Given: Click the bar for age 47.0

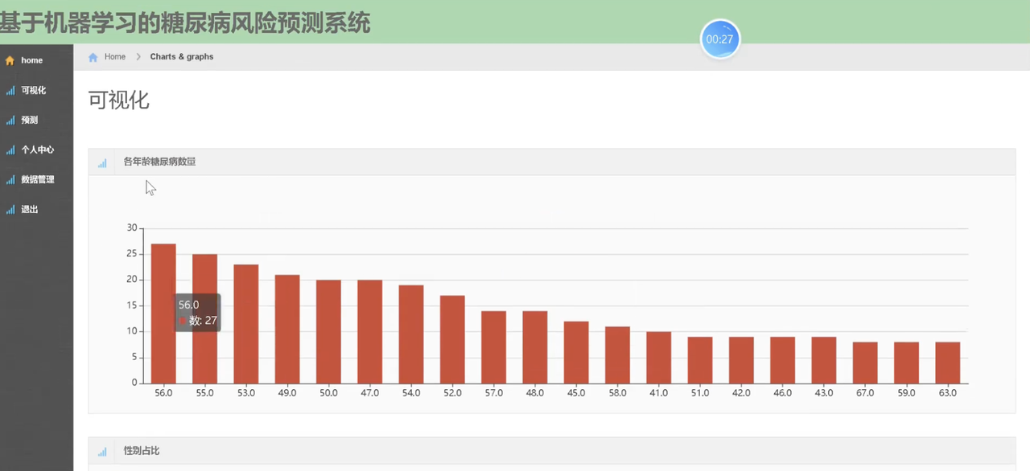Looking at the screenshot, I should pos(370,331).
